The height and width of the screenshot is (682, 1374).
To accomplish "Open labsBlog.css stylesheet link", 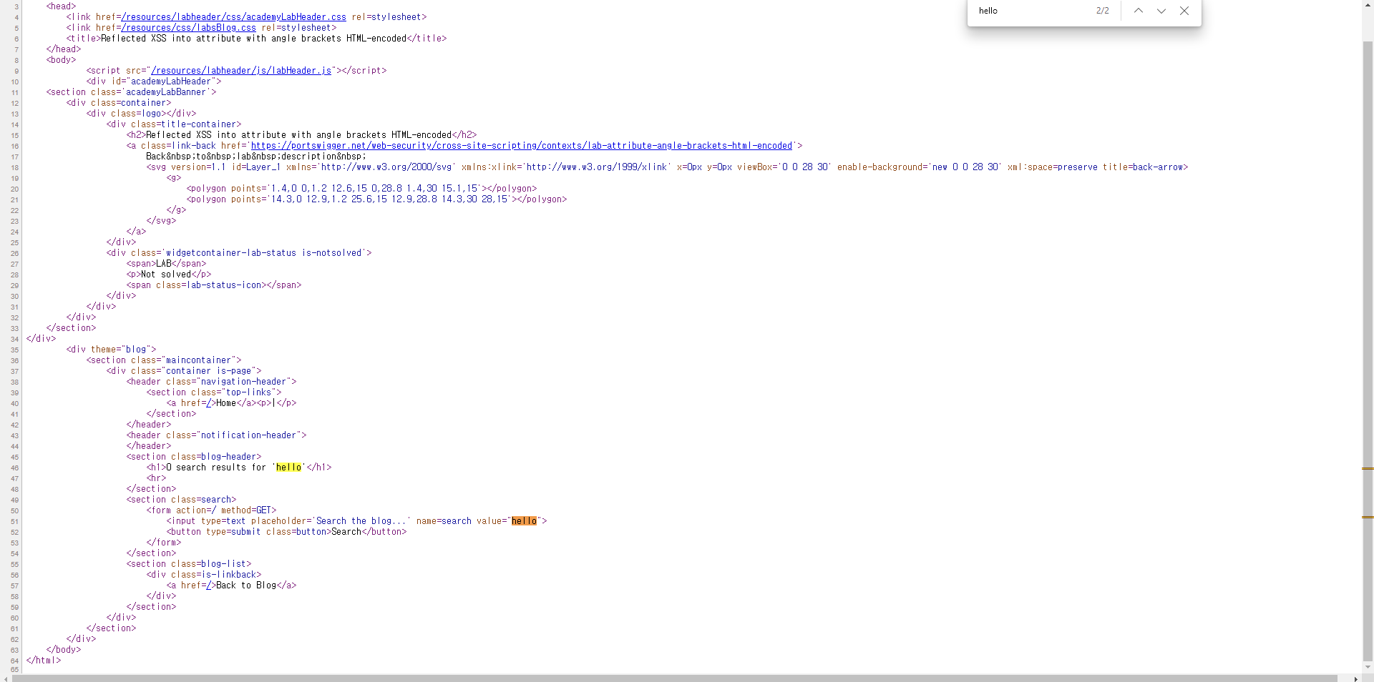I will pos(188,28).
